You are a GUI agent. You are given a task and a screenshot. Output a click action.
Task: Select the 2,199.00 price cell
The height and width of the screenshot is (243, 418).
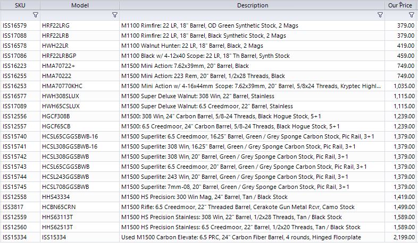click(401, 237)
